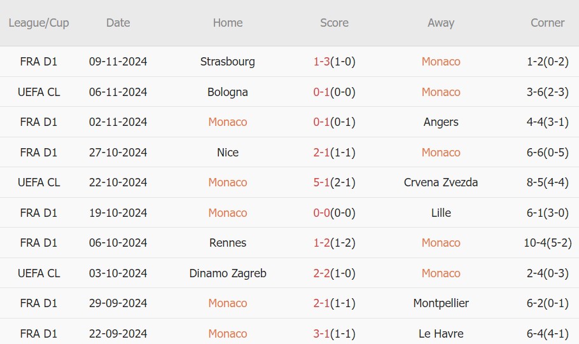Screen dimensions: 579x344
Task: Click Monaco in the Bologna match row
Action: [441, 92]
